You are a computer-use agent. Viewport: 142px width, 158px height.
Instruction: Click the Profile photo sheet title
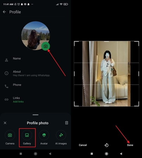pyautogui.click(x=38, y=123)
